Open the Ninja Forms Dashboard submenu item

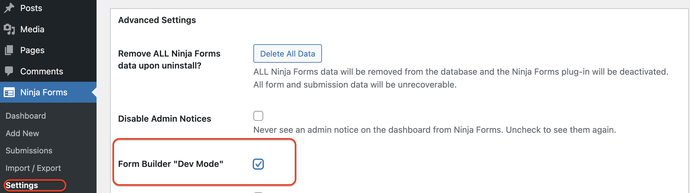pos(26,116)
